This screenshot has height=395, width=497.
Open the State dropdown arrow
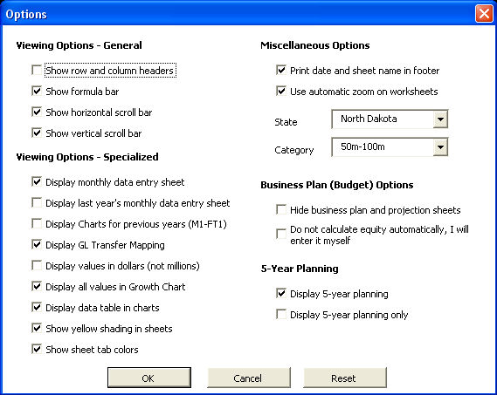[x=440, y=119]
